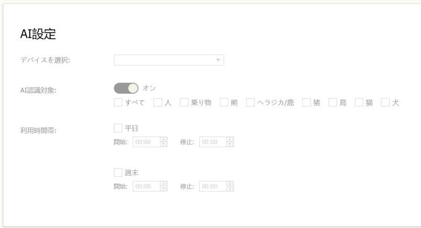This screenshot has width=421, height=228.
Task: Open the デバイスを選択 dropdown
Action: tap(169, 61)
